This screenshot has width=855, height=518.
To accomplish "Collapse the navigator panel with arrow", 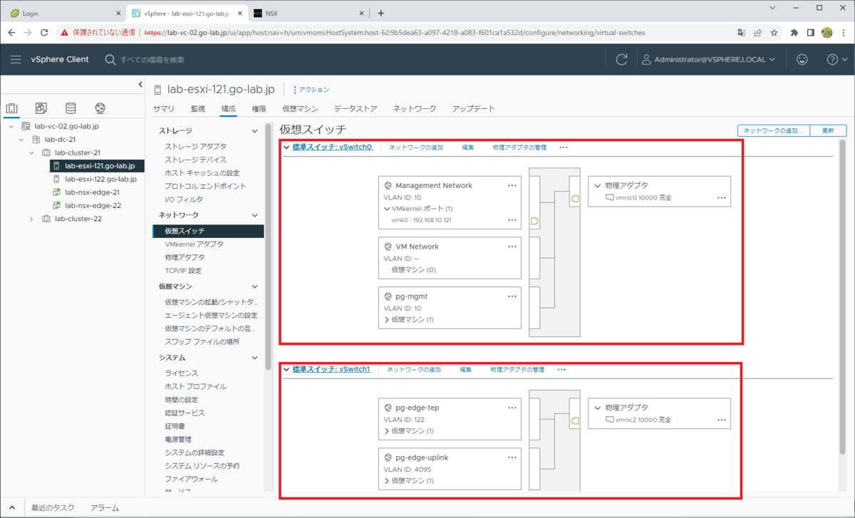I will point(140,85).
